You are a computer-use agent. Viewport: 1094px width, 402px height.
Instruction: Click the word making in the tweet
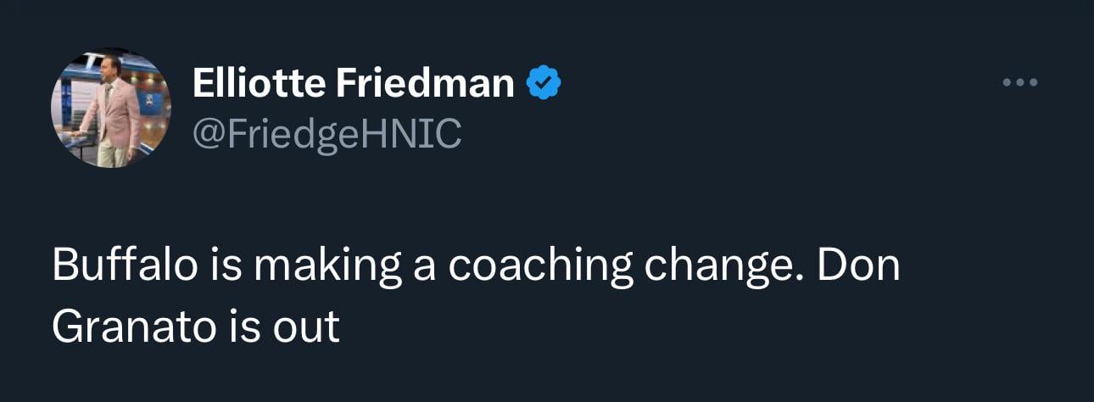pyautogui.click(x=327, y=269)
